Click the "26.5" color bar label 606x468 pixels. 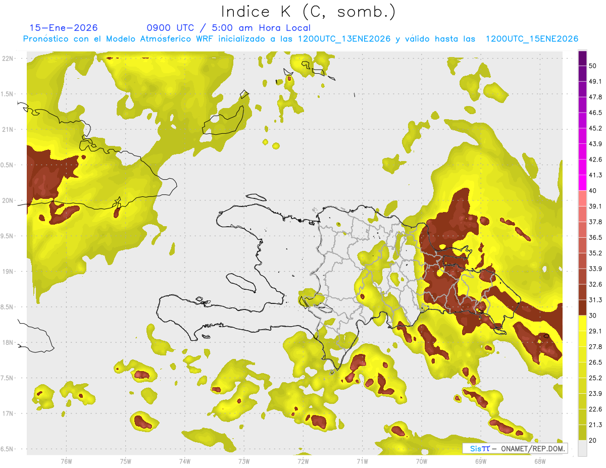point(595,362)
